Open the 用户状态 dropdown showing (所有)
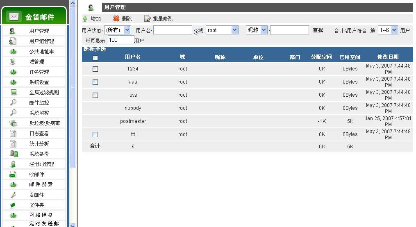This screenshot has height=227, width=416. point(118,30)
